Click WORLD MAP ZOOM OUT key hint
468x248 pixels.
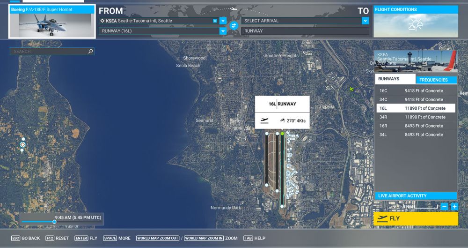click(158, 238)
